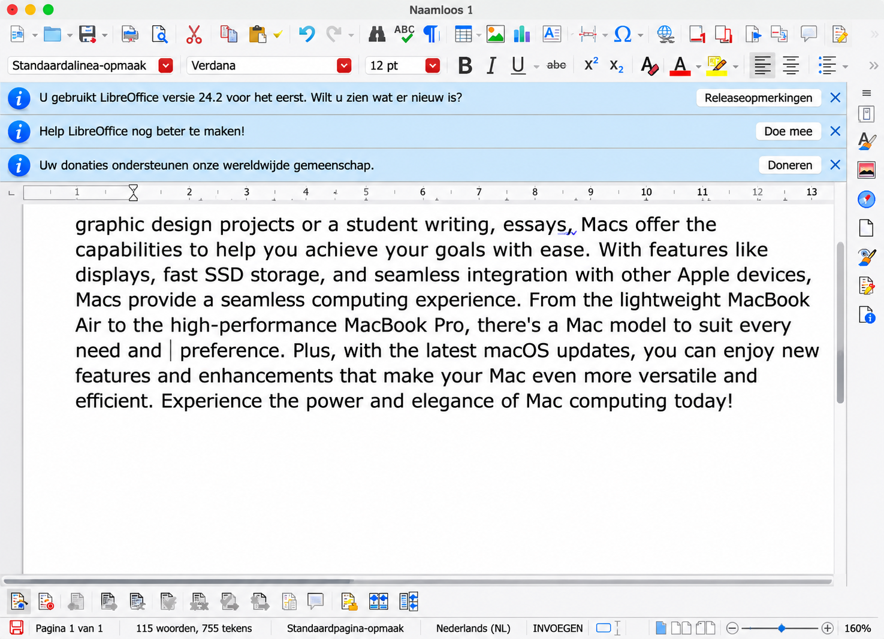
Task: Save the document with the floppy disk icon
Action: pos(88,34)
